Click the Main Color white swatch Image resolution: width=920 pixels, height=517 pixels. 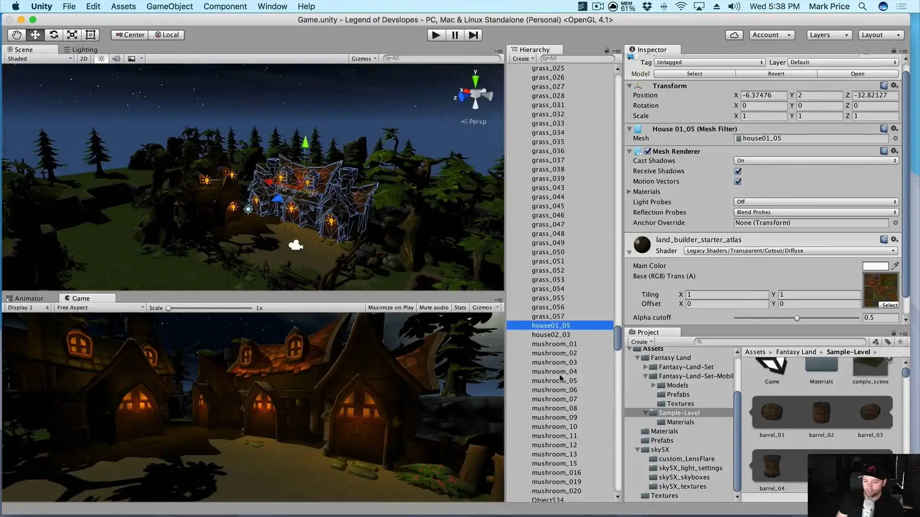(x=876, y=265)
